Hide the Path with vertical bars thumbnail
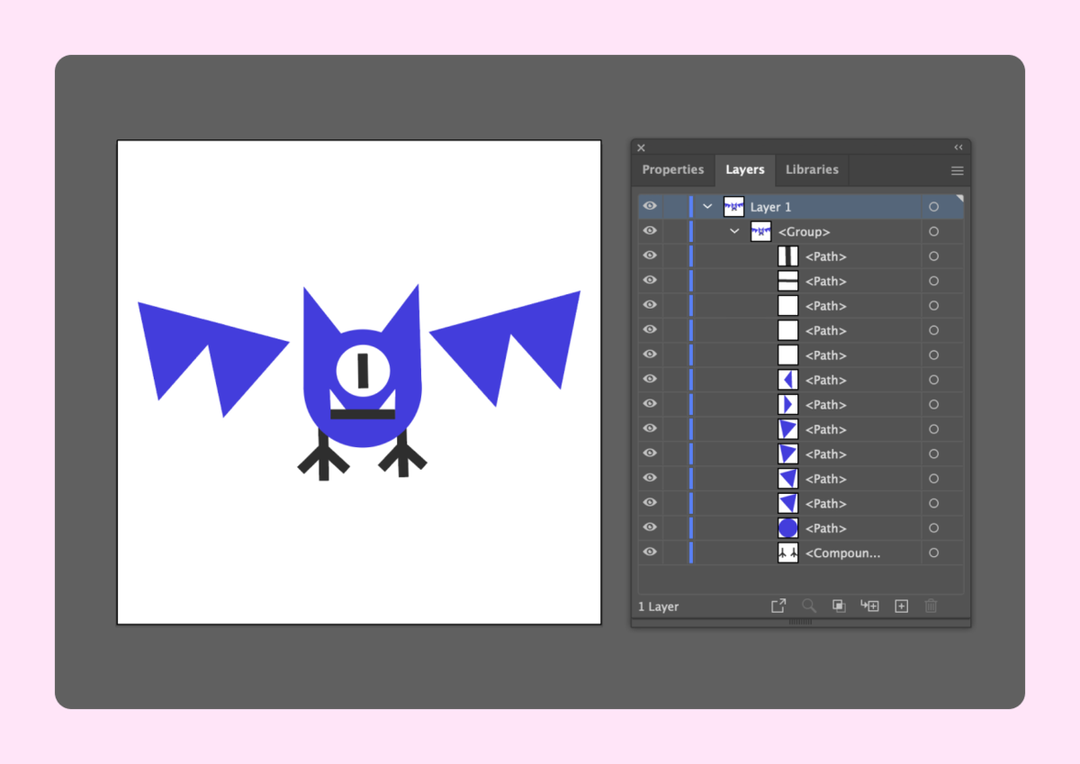Viewport: 1080px width, 764px height. (x=650, y=256)
